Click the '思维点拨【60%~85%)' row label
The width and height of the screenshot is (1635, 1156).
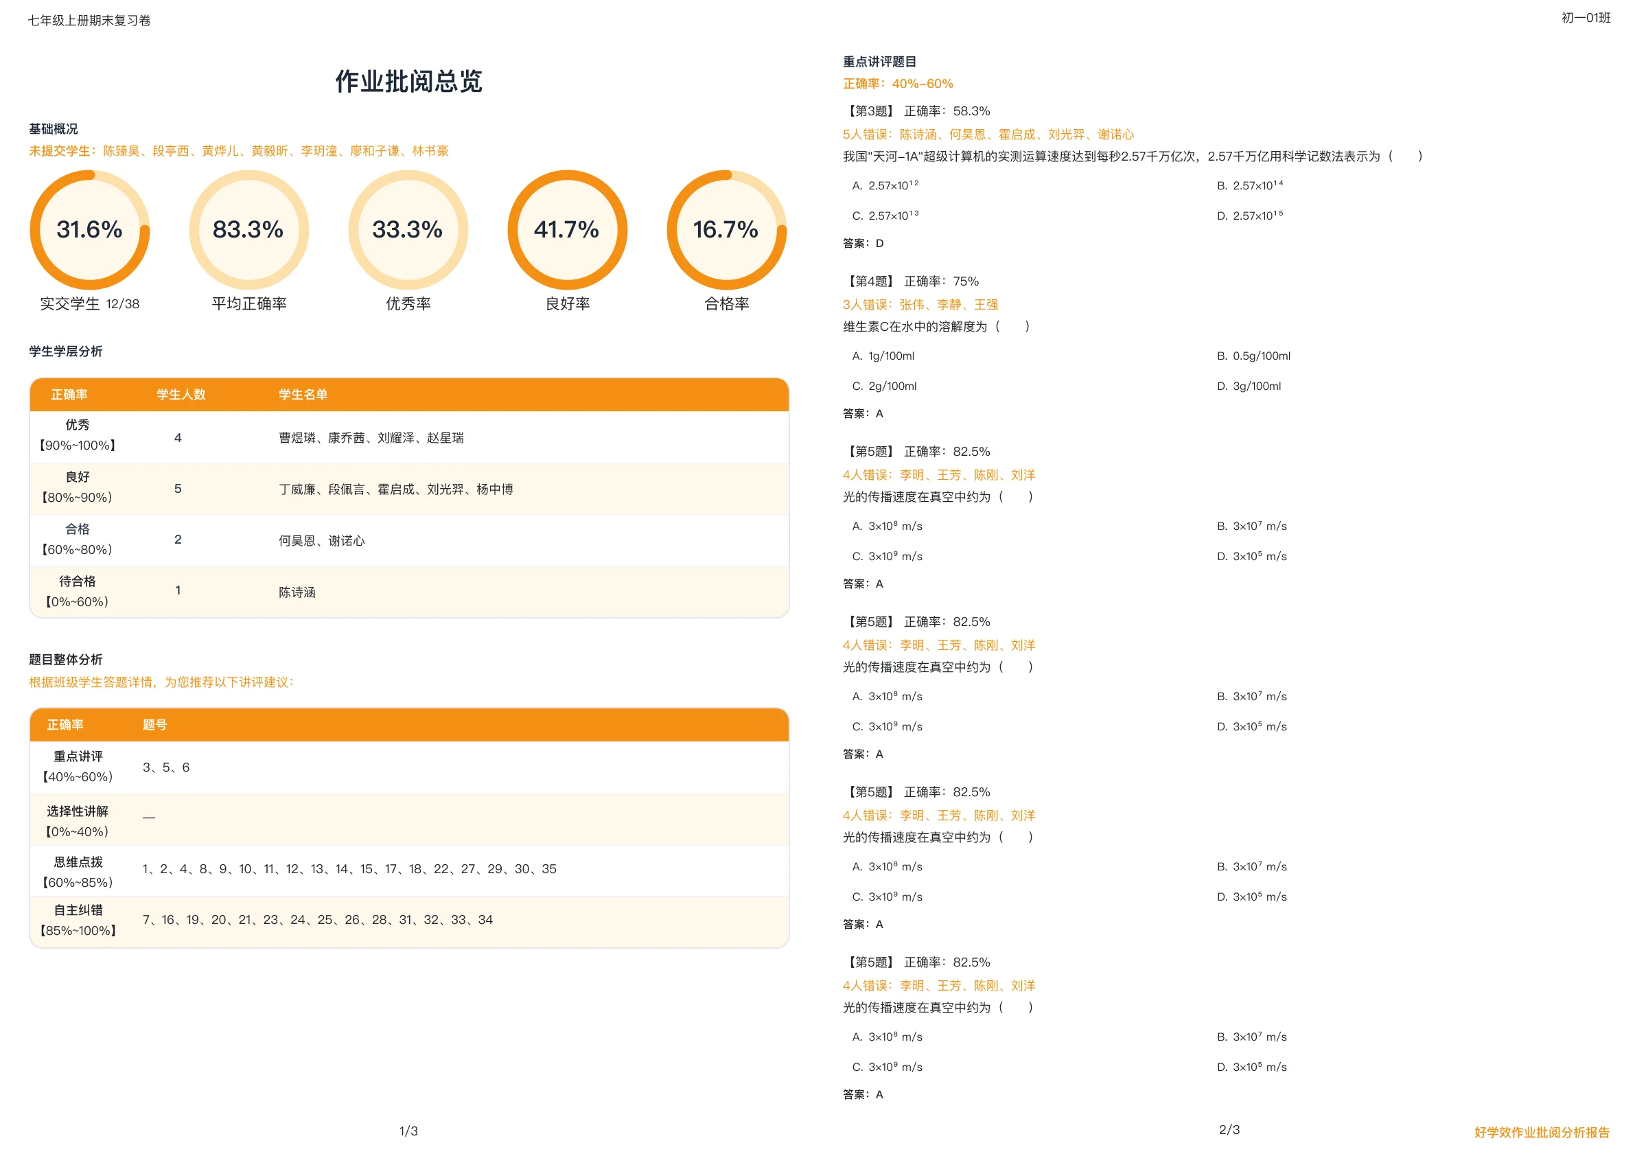pos(78,872)
